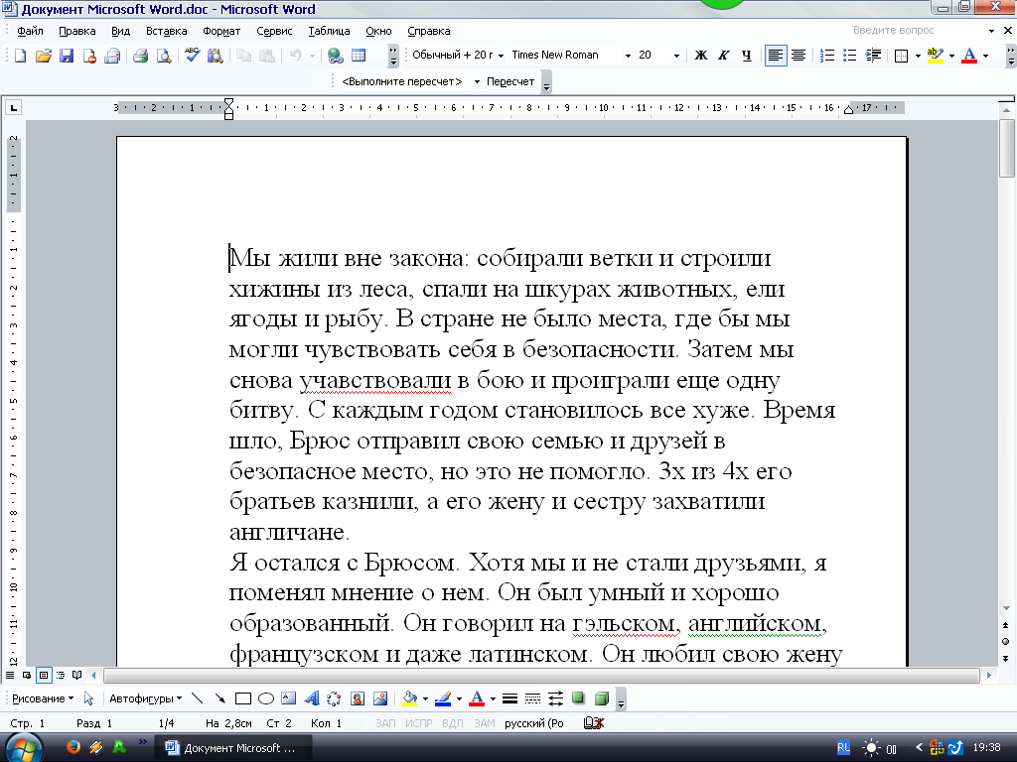This screenshot has height=762, width=1017.
Task: Toggle underline formatting (Ч)
Action: (747, 56)
